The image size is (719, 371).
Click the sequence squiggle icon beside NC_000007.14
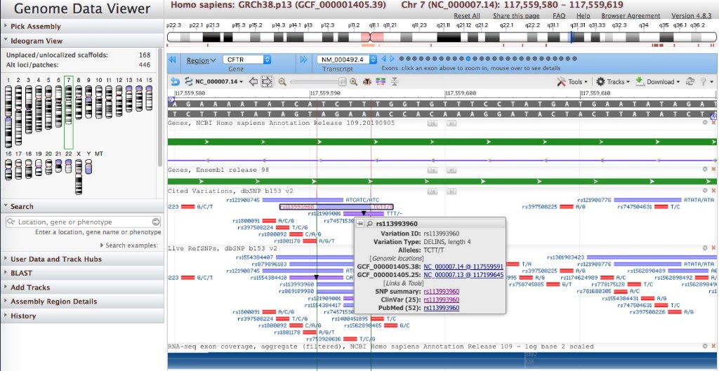point(188,81)
